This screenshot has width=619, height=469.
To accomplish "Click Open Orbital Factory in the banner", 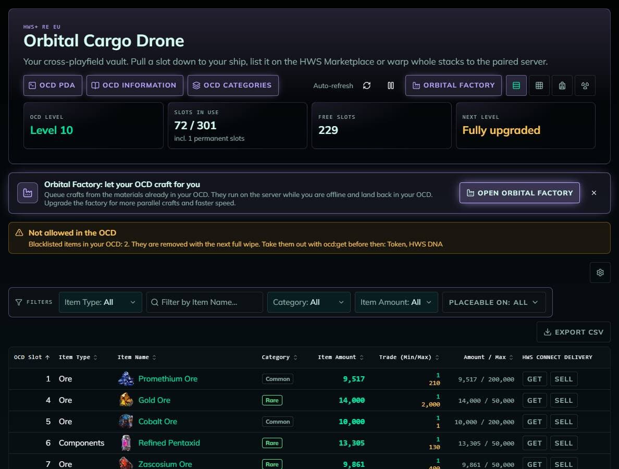I will tap(519, 193).
